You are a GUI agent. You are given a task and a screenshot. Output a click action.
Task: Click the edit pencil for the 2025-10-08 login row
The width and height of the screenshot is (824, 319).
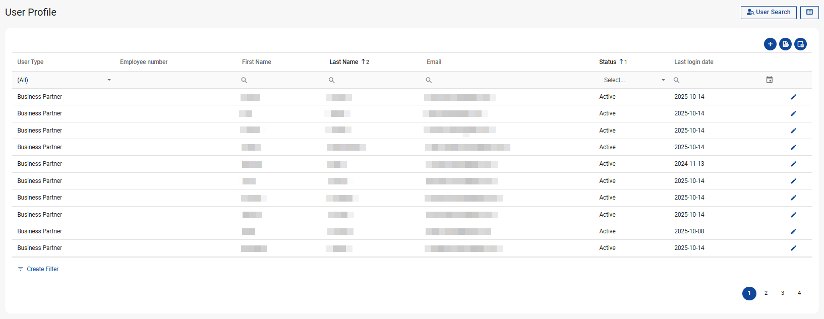793,231
